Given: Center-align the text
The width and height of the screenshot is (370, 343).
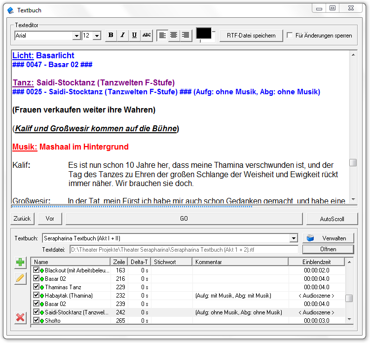Looking at the screenshot, I should [x=174, y=36].
